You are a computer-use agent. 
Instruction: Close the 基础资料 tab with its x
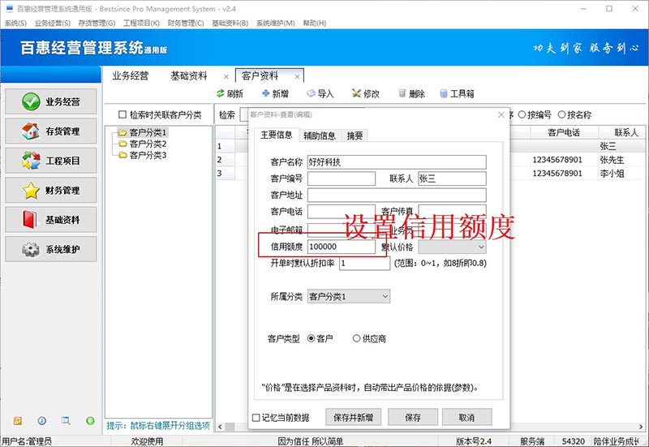[x=226, y=76]
